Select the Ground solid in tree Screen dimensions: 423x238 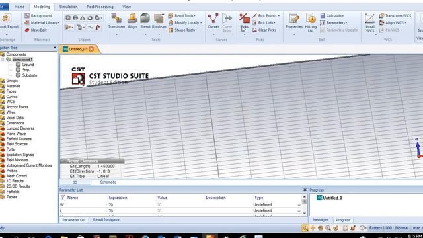point(28,65)
